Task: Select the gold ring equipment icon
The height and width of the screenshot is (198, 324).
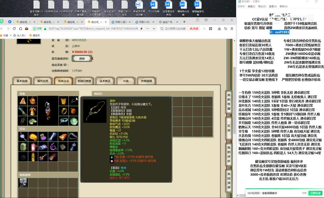Action: coord(63,111)
